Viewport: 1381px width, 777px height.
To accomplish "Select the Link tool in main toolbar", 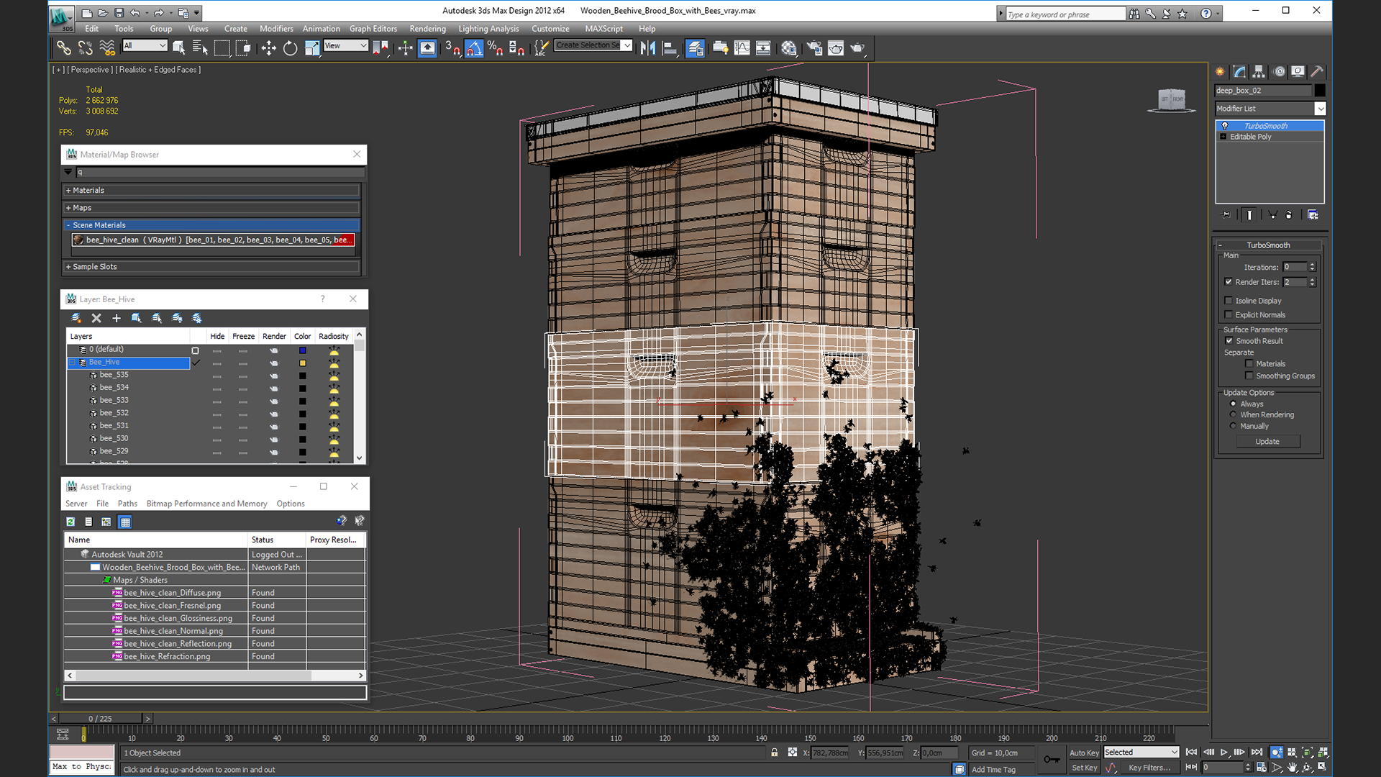I will click(x=64, y=48).
